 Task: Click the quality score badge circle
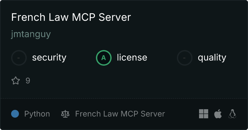click(x=185, y=58)
